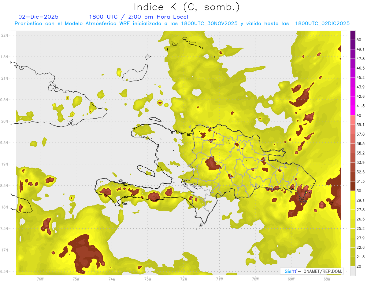
Task: Click the colorbar value '20'
Action: [359, 266]
